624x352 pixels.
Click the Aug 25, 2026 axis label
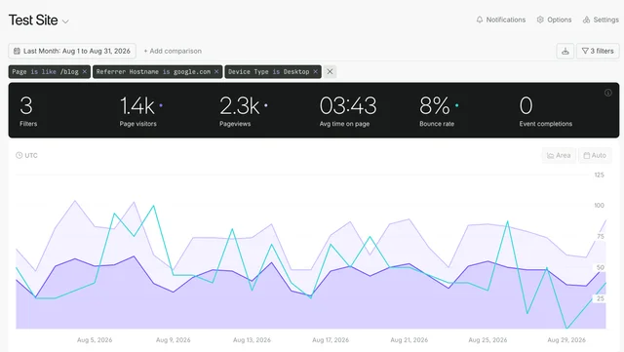(487, 340)
